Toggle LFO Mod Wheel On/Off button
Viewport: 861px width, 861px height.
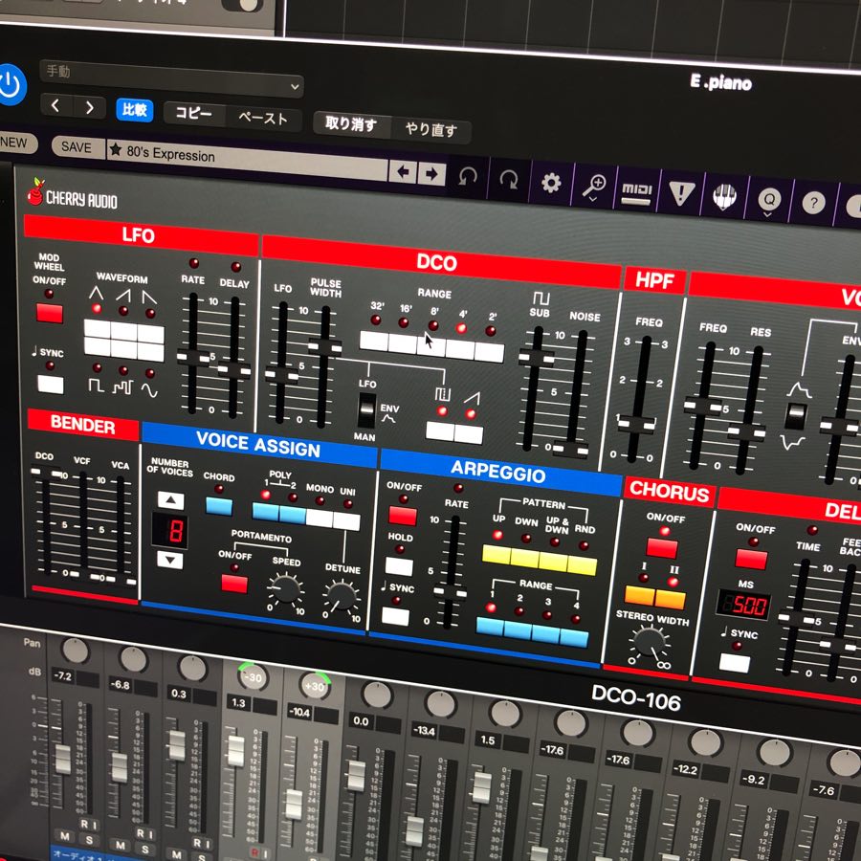coord(50,314)
